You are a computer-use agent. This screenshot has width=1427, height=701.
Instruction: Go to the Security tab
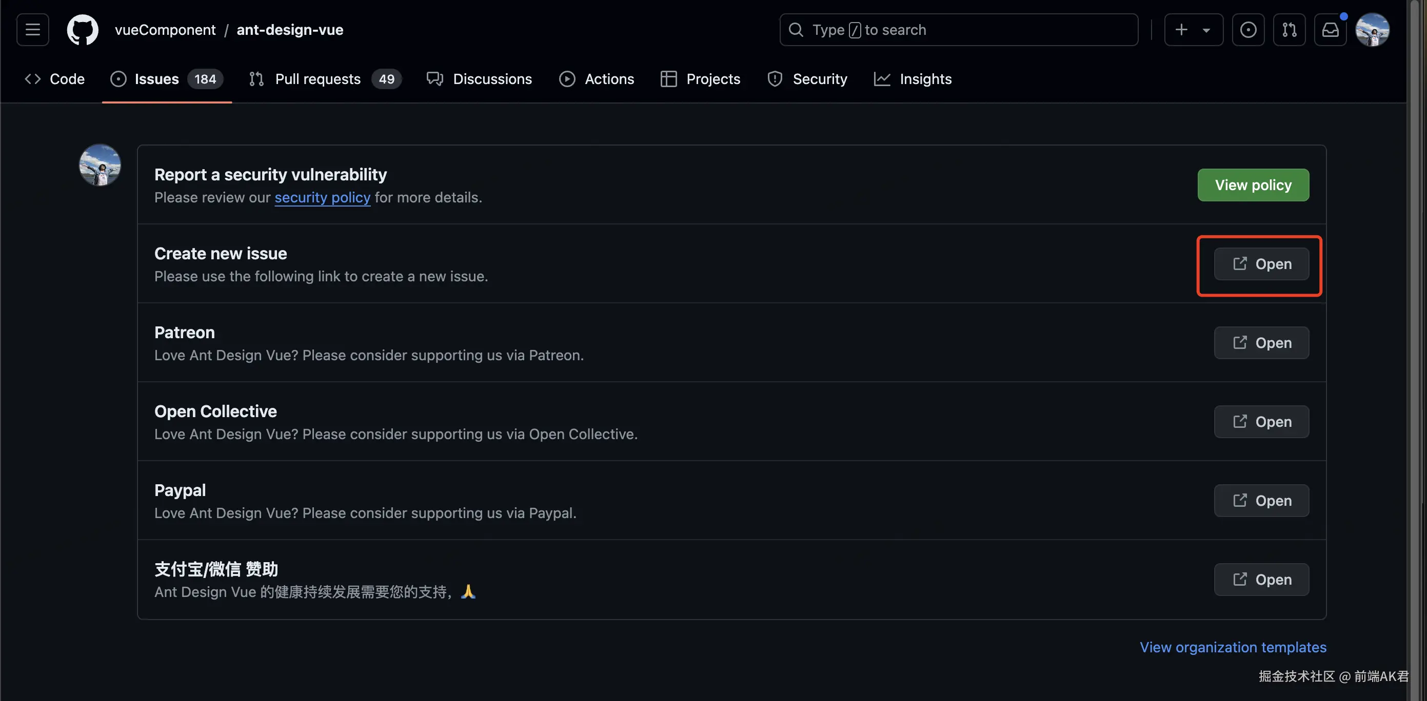pos(807,79)
